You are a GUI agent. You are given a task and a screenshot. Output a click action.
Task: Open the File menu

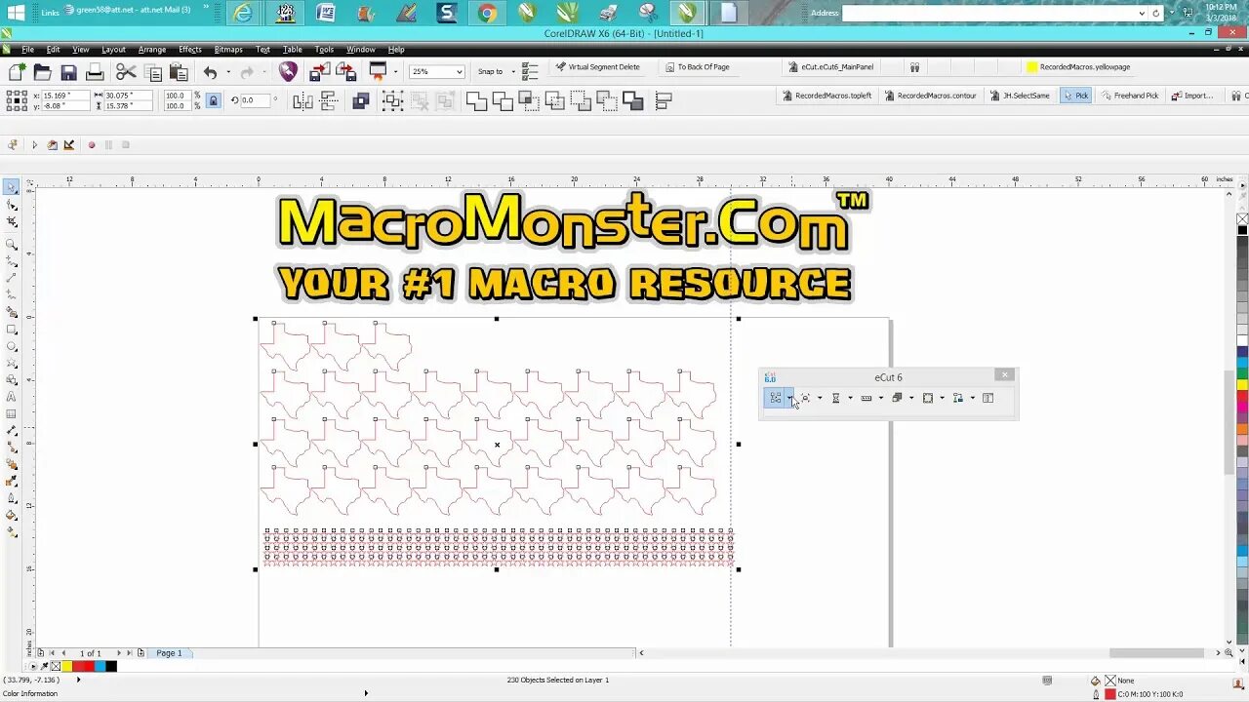[28, 50]
